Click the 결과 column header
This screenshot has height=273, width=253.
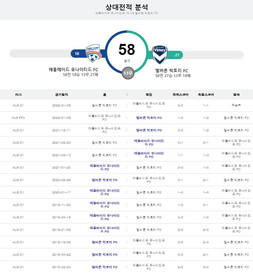236,95
